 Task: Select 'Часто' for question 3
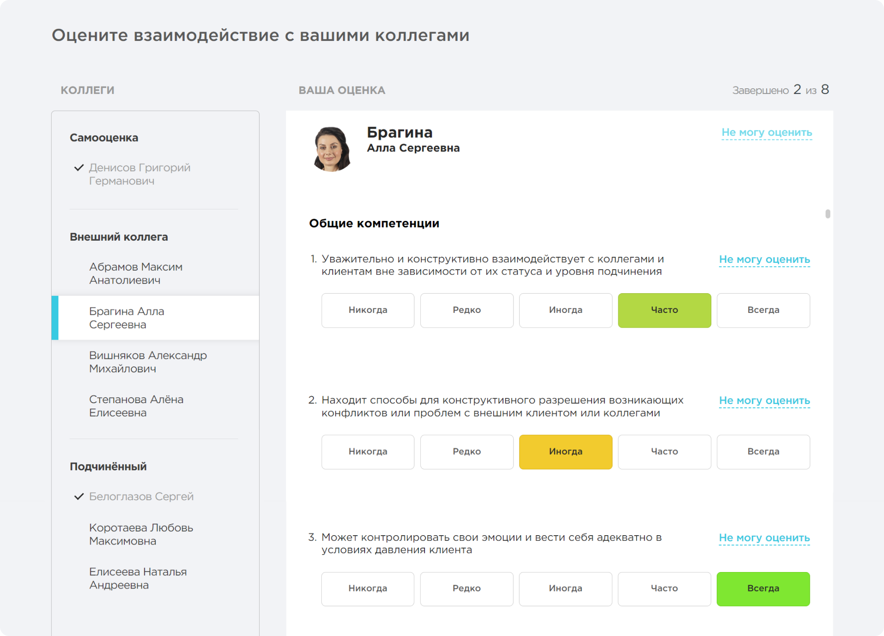pos(664,589)
